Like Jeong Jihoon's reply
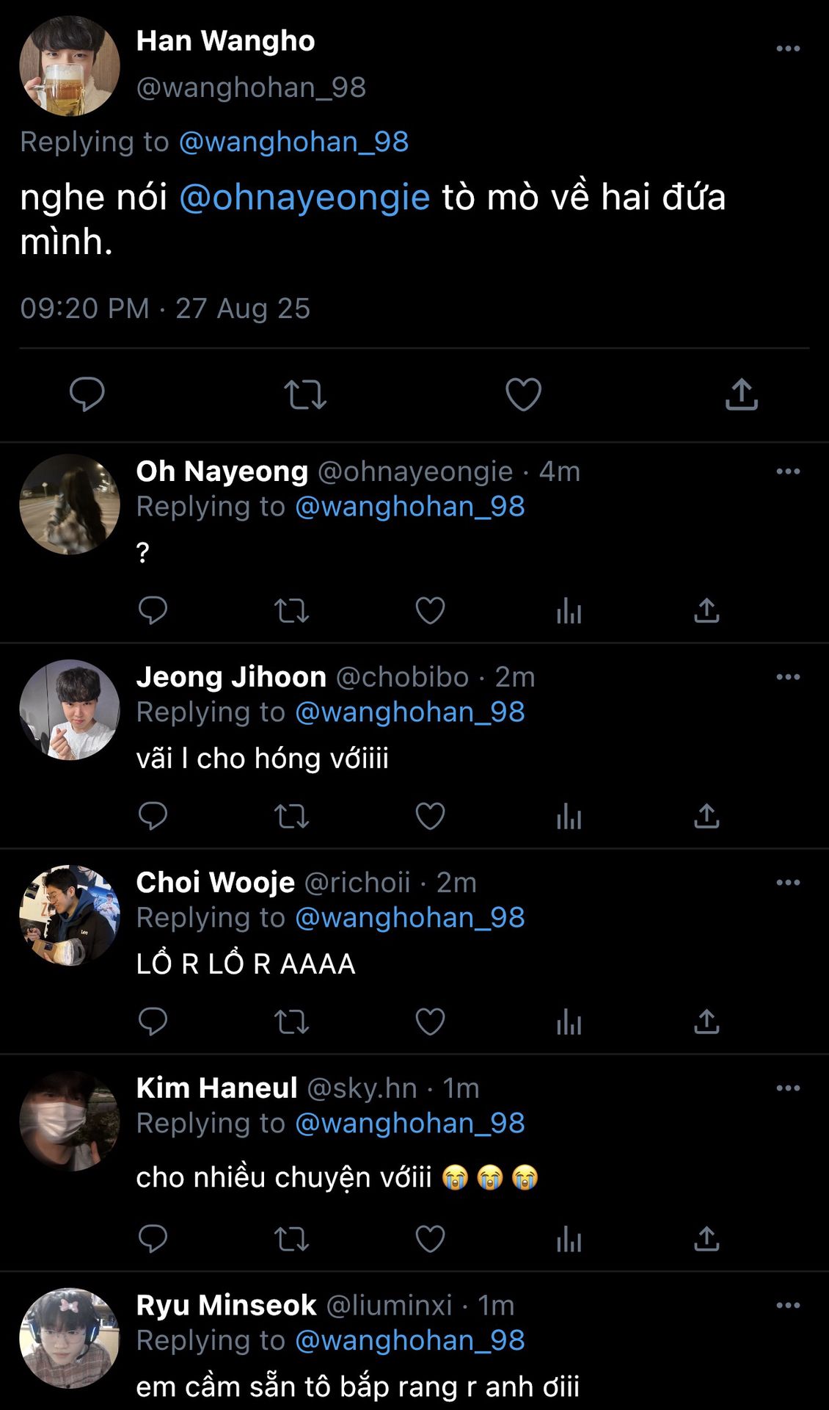This screenshot has width=829, height=1410. coord(430,816)
